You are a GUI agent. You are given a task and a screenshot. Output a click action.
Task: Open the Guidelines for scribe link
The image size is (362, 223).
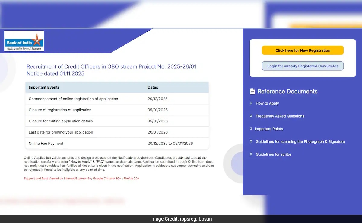[x=273, y=154]
